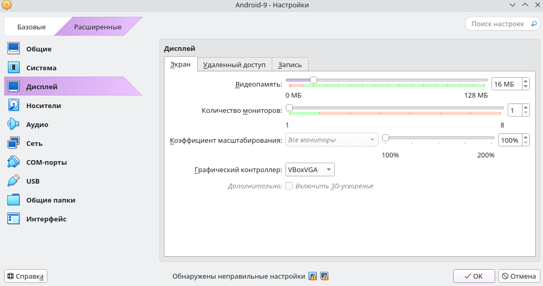The width and height of the screenshot is (543, 286).
Task: Click the Отмена button
Action: [x=518, y=276]
